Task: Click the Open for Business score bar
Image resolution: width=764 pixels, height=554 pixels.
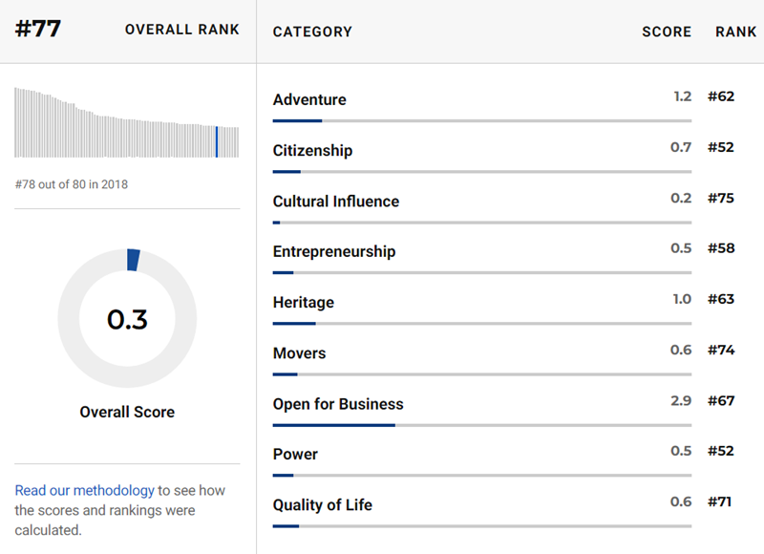Action: (x=481, y=425)
